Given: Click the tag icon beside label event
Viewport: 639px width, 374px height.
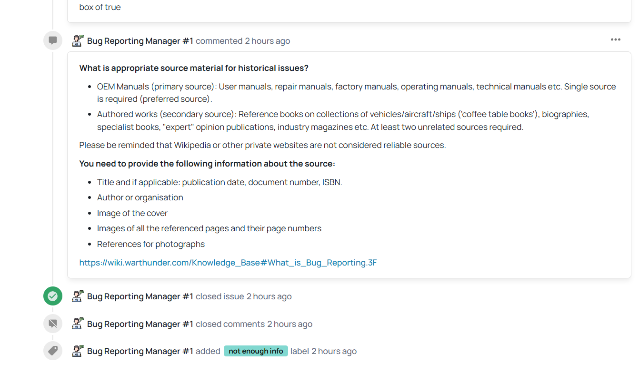Looking at the screenshot, I should coord(53,351).
